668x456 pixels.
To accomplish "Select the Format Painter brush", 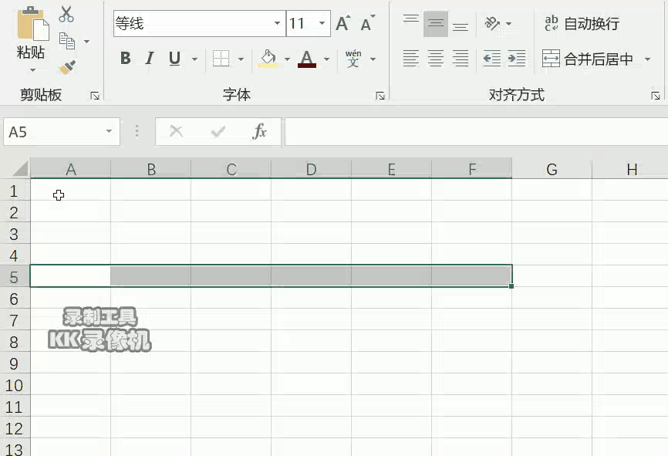I will point(67,67).
